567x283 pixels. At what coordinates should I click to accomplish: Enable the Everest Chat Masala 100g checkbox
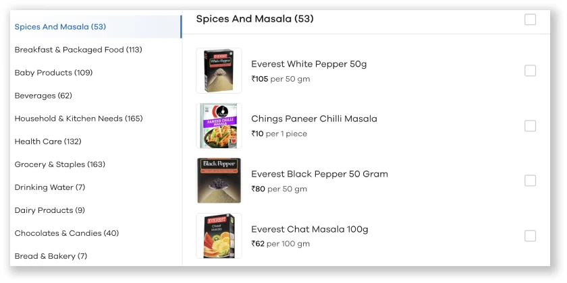[530, 236]
